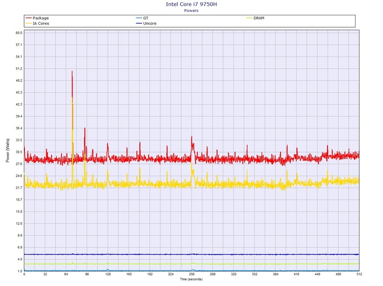Click the Powers subtitle
This screenshot has width=383, height=286.
pos(191,11)
